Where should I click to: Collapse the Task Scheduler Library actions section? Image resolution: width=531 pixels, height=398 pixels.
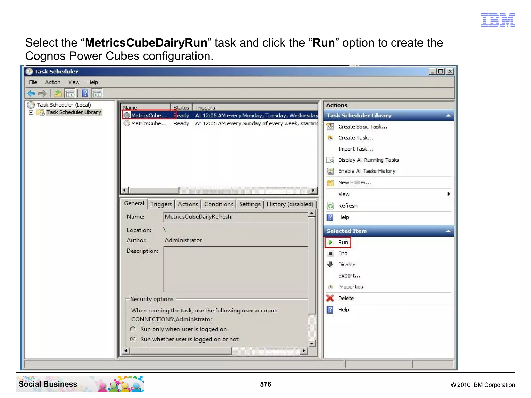click(x=448, y=116)
